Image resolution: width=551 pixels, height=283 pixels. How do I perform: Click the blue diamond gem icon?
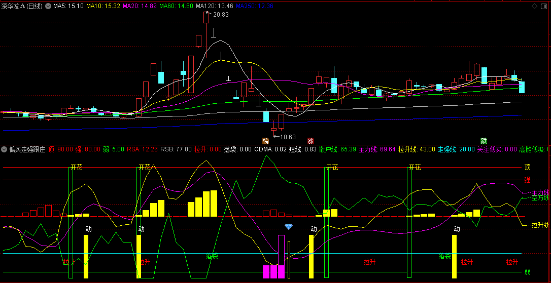click(x=289, y=226)
